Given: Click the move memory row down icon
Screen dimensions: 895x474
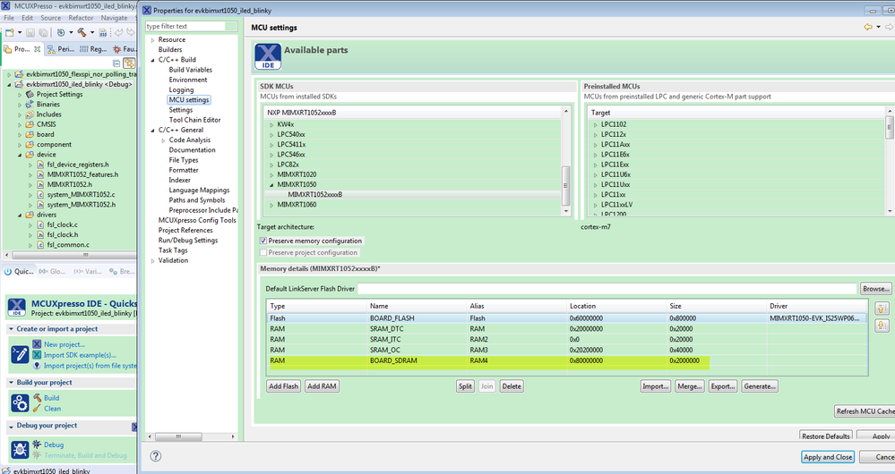Looking at the screenshot, I should pyautogui.click(x=882, y=326).
